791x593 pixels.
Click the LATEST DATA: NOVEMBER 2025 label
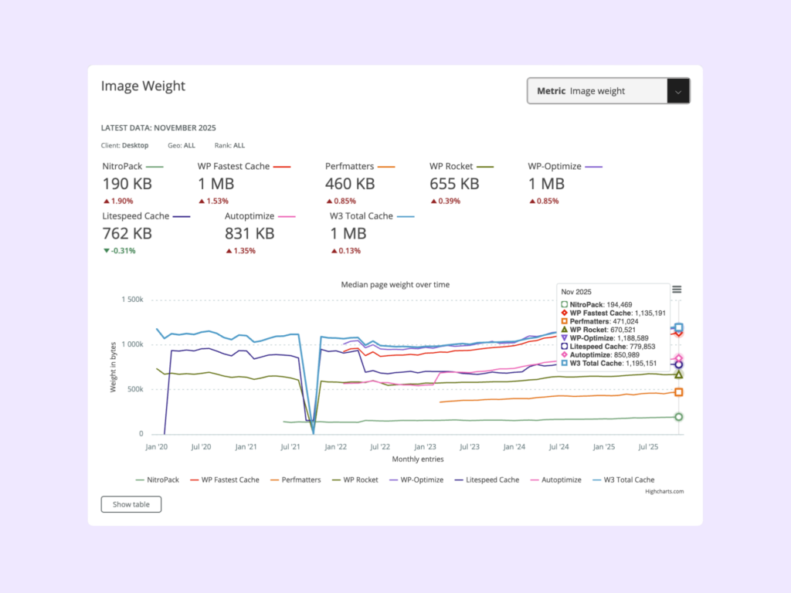(x=158, y=128)
